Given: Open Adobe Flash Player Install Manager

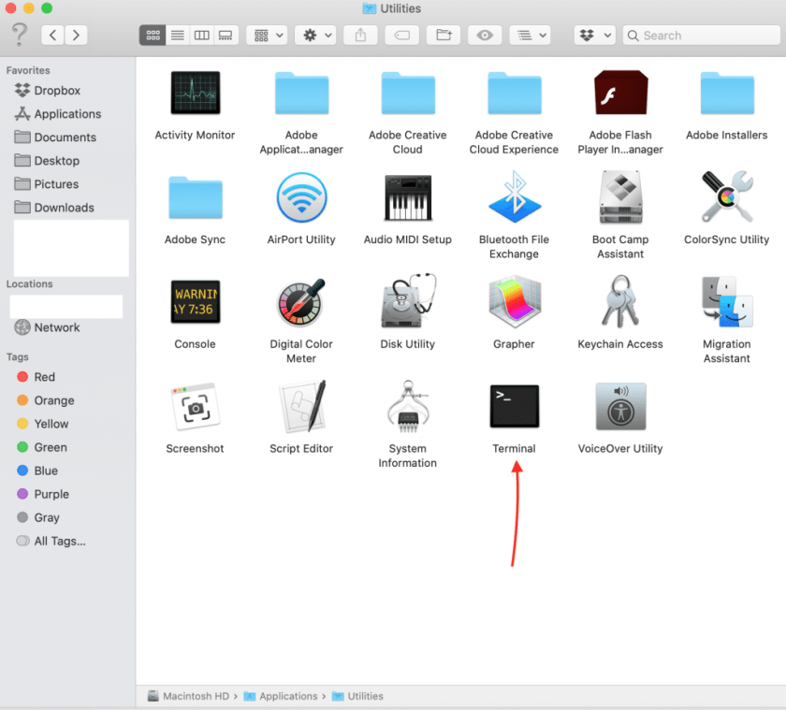Looking at the screenshot, I should click(x=620, y=94).
